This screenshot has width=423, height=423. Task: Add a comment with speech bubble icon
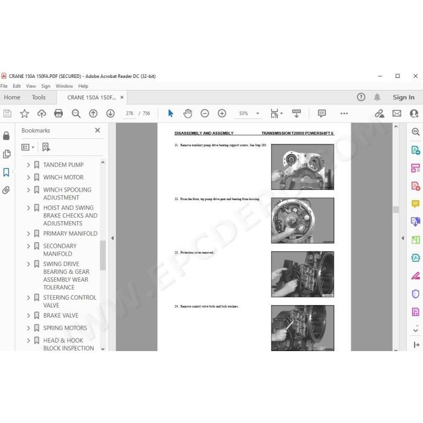[321, 114]
